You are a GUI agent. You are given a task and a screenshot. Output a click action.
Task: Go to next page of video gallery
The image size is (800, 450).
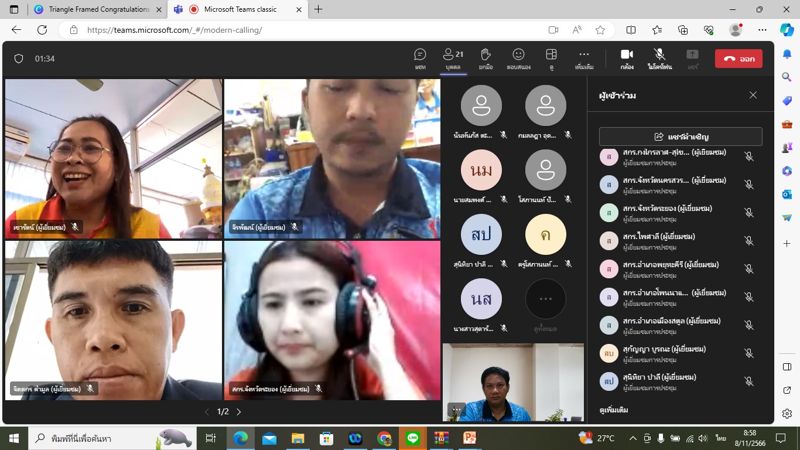239,412
